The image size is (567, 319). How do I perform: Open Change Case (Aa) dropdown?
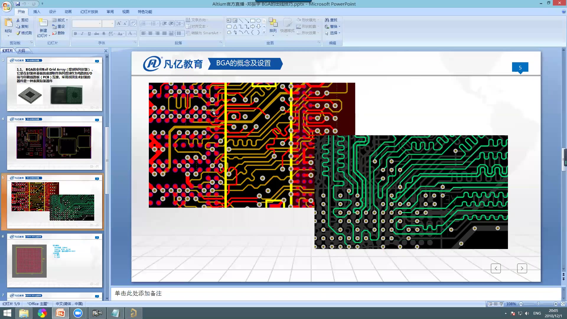pyautogui.click(x=120, y=34)
